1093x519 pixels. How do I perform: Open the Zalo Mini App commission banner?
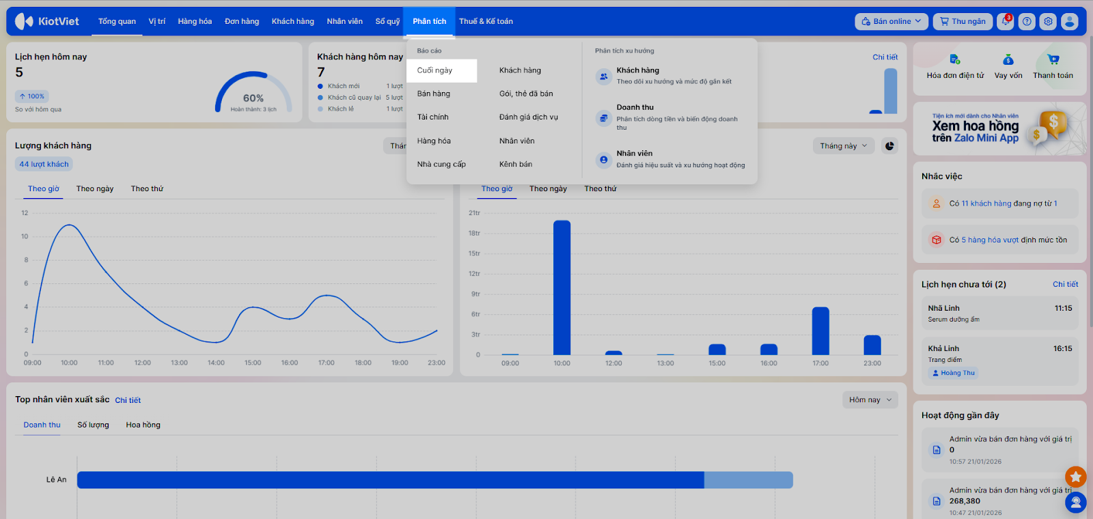[x=999, y=128]
